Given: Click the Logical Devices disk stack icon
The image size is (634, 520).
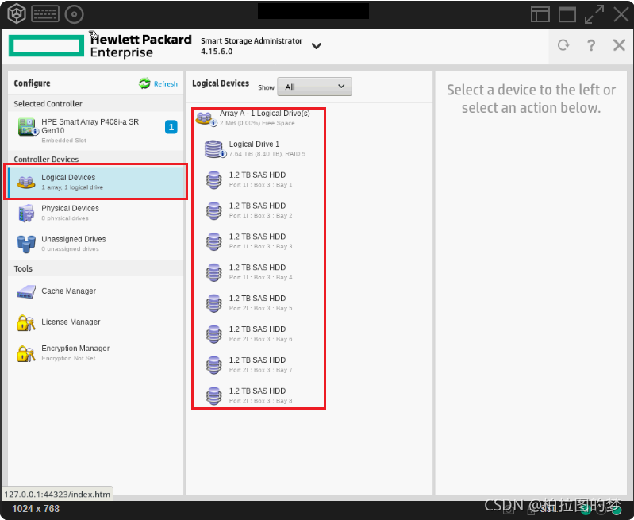Looking at the screenshot, I should pos(26,182).
